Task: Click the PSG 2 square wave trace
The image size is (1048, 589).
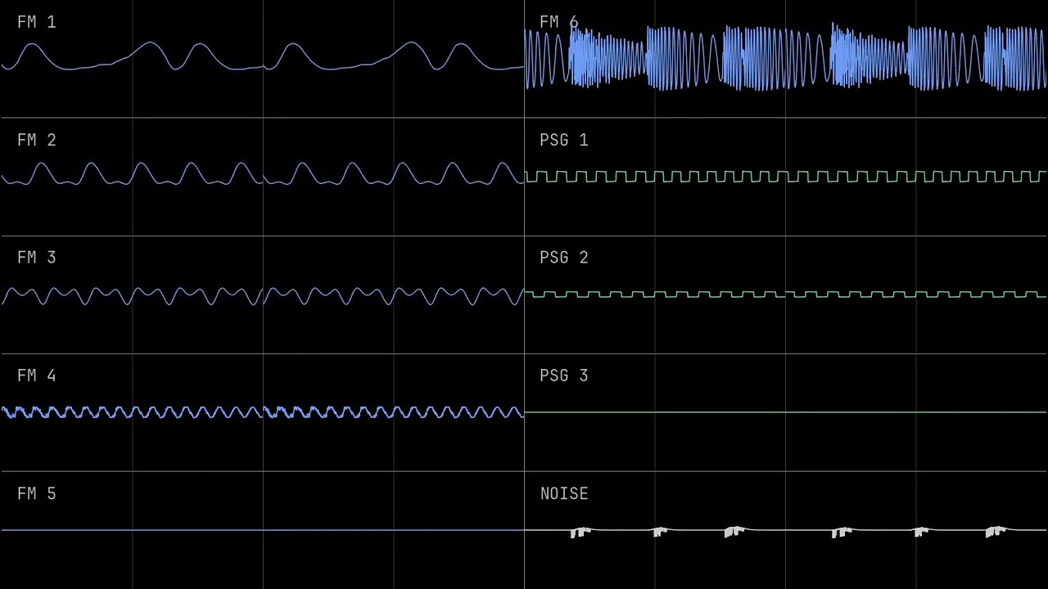Action: pyautogui.click(x=785, y=294)
